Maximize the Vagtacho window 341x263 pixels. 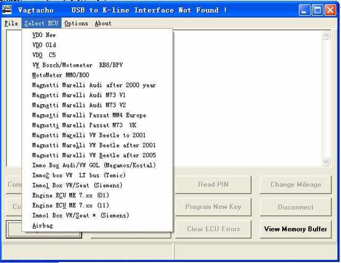point(317,10)
